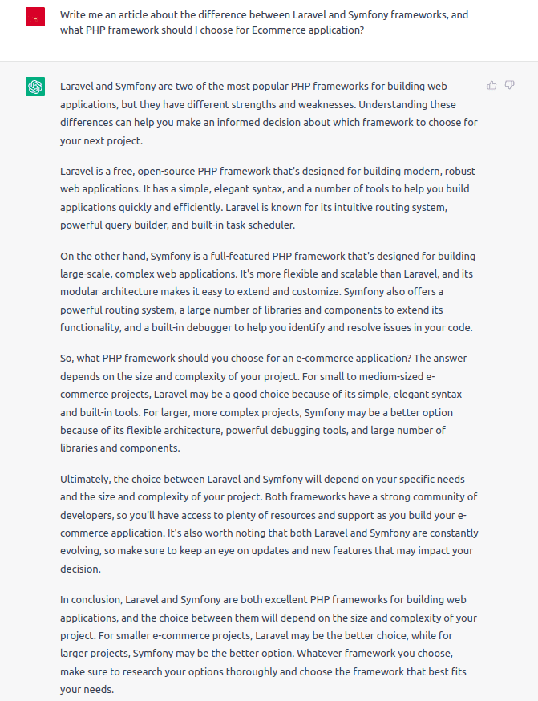Click the green ChatGPT logo avatar
Viewport: 538px width, 701px height.
(x=35, y=87)
